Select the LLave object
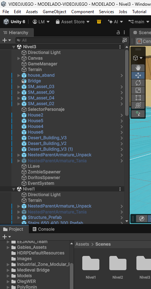The width and height of the screenshot is (151, 289). click(33, 166)
